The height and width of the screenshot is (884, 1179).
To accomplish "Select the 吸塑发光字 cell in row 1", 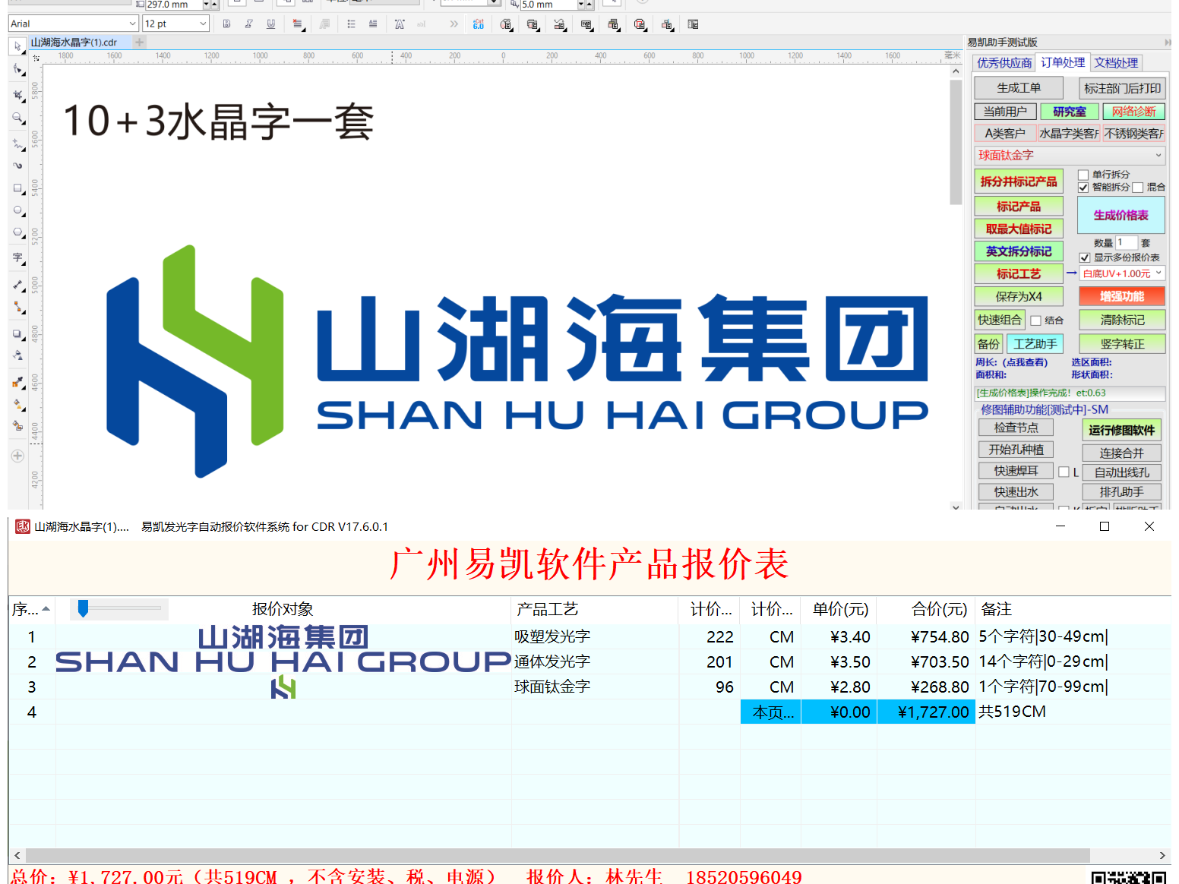I will tap(595, 636).
